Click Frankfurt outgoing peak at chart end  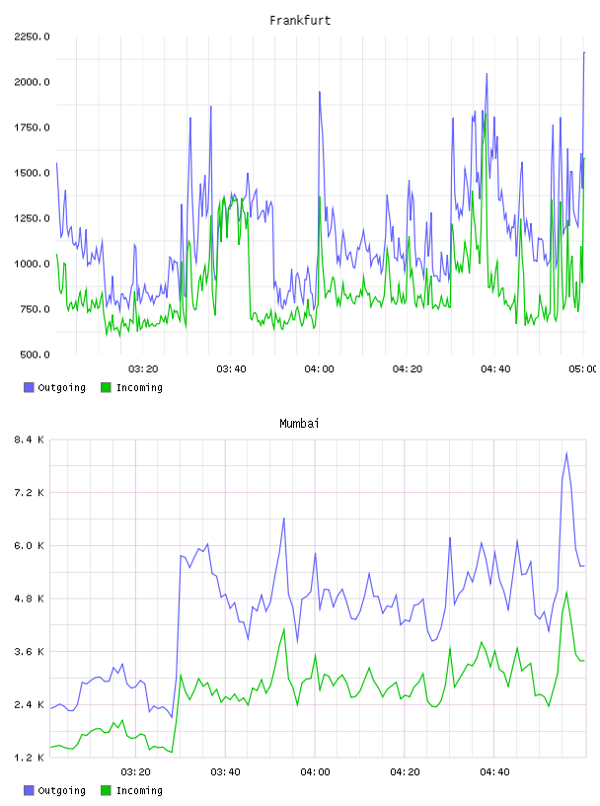[584, 52]
